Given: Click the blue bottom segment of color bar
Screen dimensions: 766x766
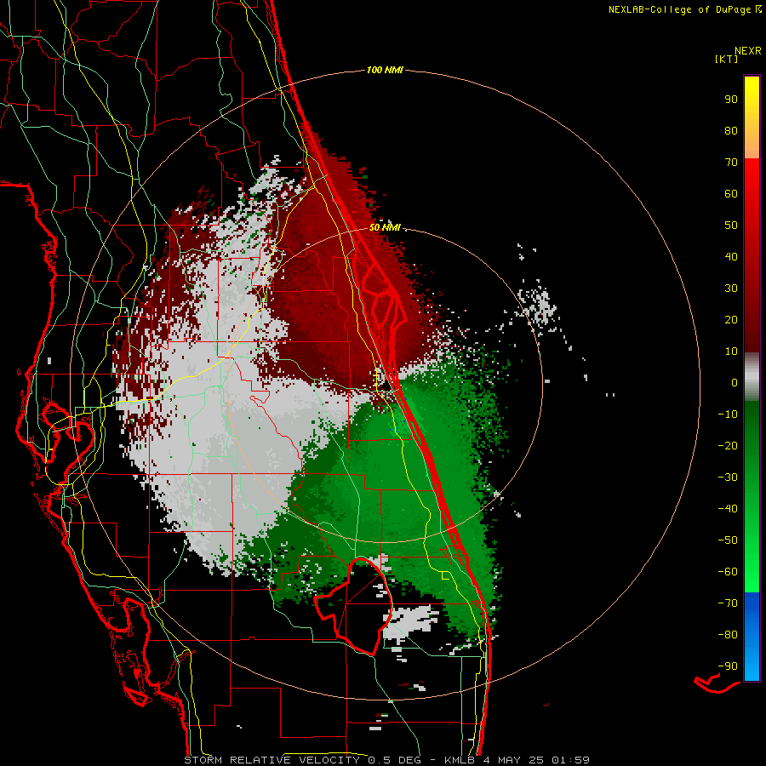Looking at the screenshot, I should 752,637.
